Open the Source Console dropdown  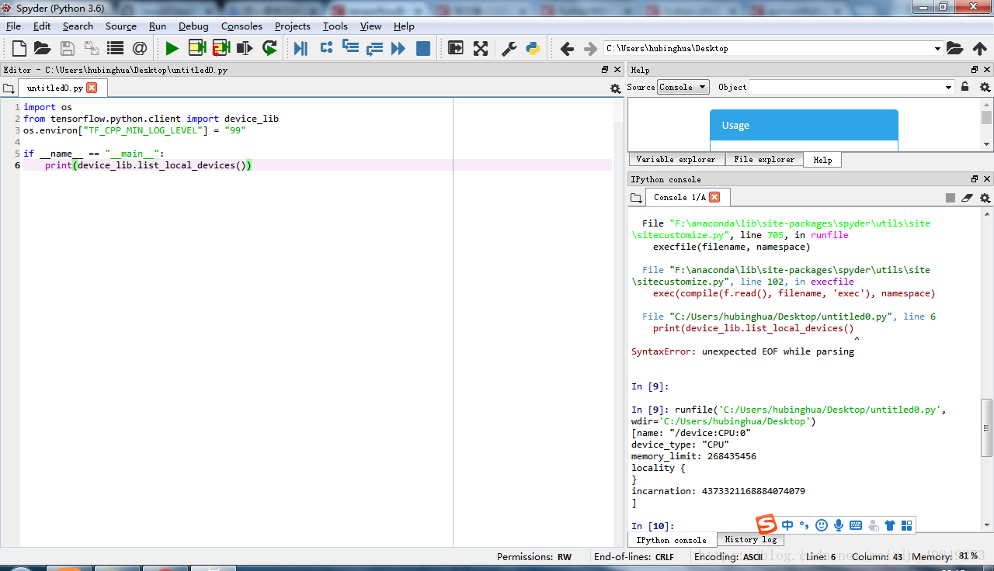(x=683, y=87)
